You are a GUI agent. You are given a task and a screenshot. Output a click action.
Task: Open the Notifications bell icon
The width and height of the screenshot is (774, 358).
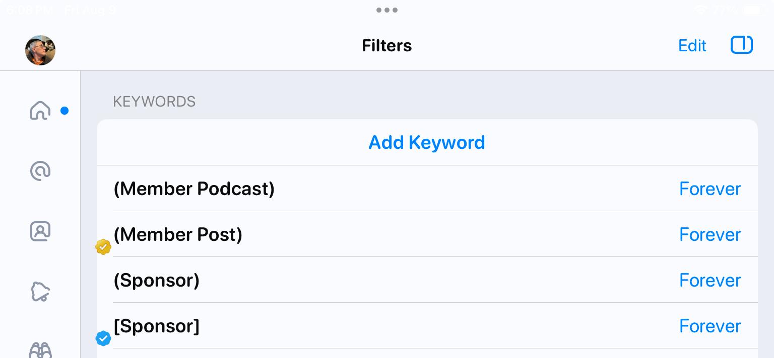(40, 292)
